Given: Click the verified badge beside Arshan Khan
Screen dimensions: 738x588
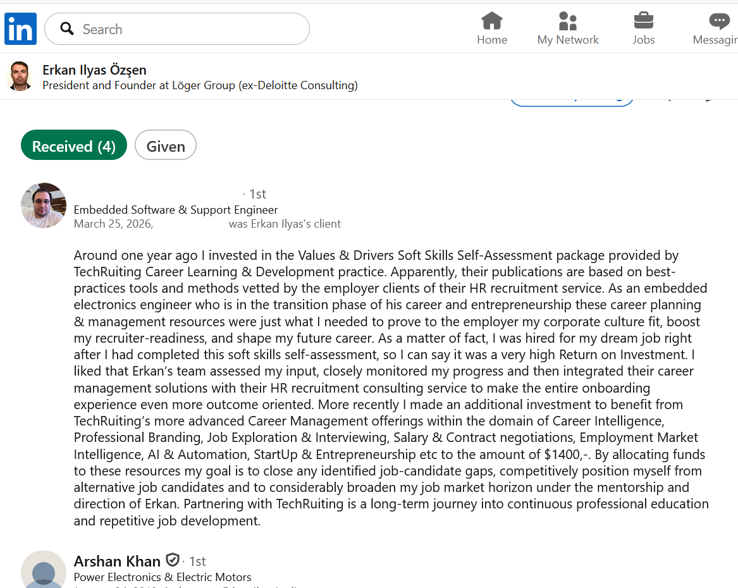Looking at the screenshot, I should coord(172,560).
